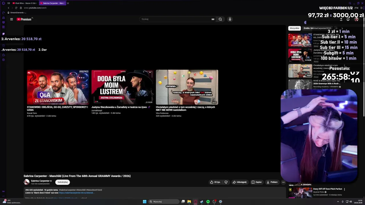The width and height of the screenshot is (365, 205).
Task: Select Sabrina Carpenter browser tab
Action: [52, 3]
